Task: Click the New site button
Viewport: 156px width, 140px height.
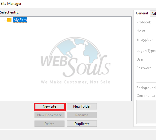Action: point(49,106)
